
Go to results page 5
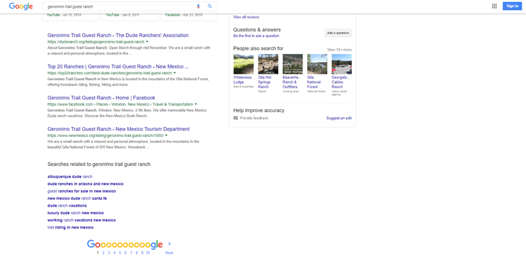[120, 253]
